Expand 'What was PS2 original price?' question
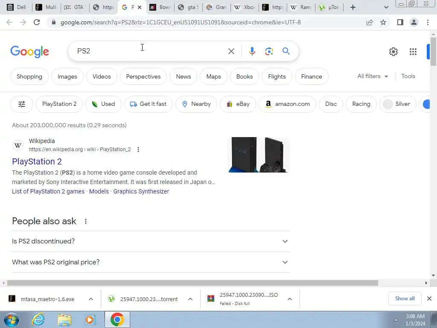 pos(151,262)
